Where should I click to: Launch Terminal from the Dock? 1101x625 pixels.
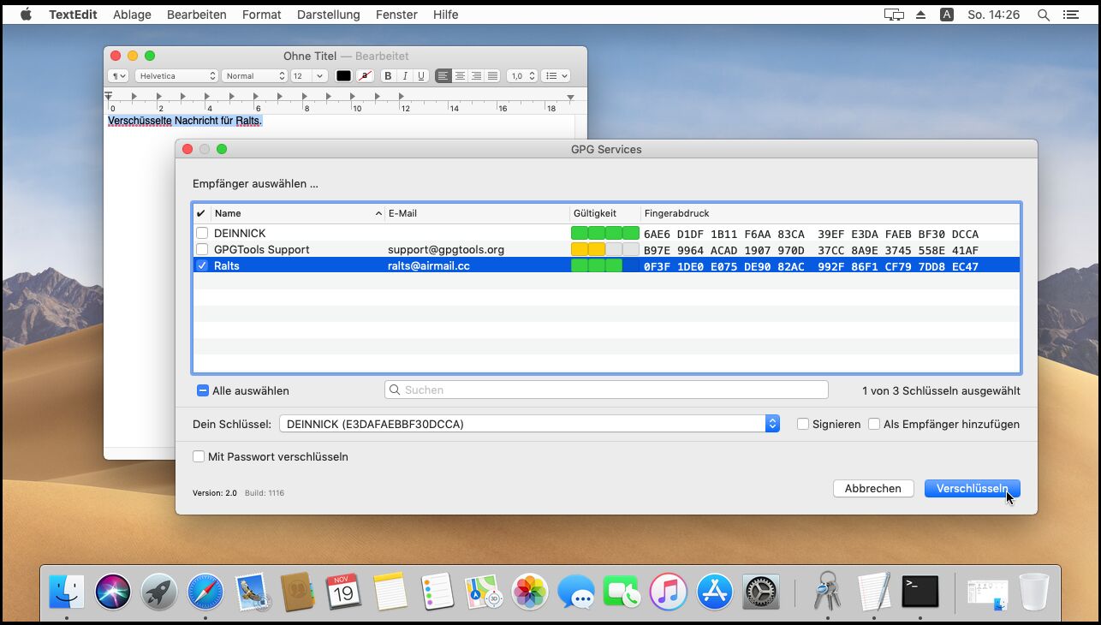[920, 592]
